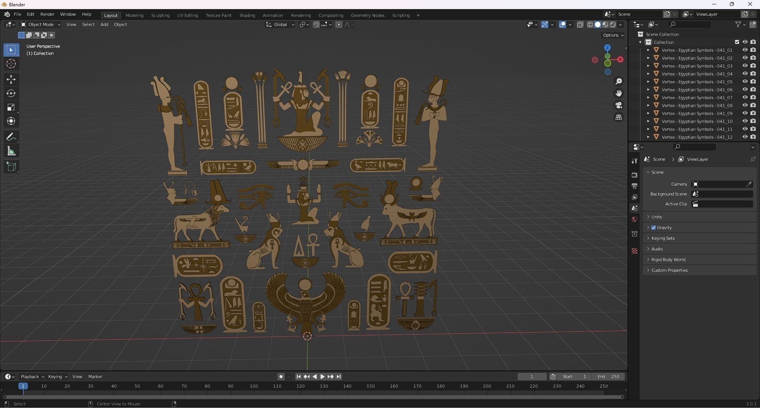This screenshot has height=411, width=760.
Task: Open the Output properties tab icon
Action: (635, 186)
